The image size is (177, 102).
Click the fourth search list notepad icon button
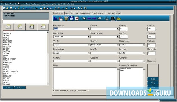[x=43, y=27]
